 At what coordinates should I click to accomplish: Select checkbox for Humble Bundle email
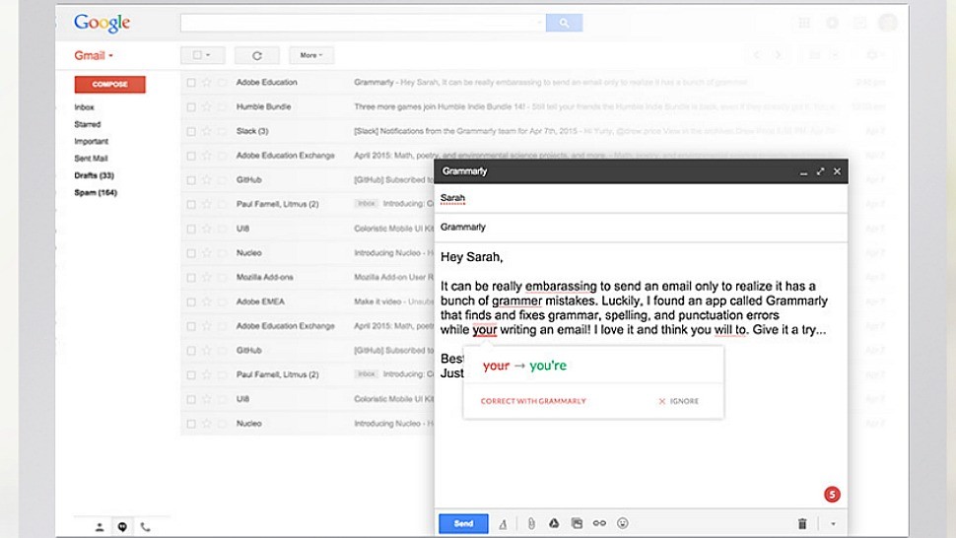(x=191, y=106)
